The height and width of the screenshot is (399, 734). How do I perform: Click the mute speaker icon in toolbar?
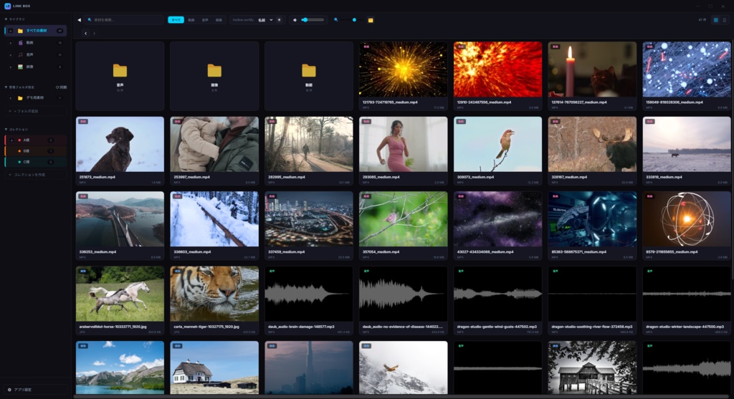coord(295,20)
